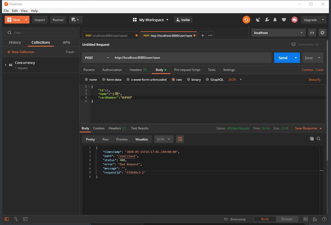The width and height of the screenshot is (331, 225).
Task: Open the Send button dropdown arrow
Action: [296, 58]
